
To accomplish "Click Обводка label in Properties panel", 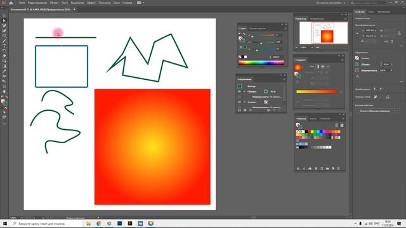I will click(365, 64).
